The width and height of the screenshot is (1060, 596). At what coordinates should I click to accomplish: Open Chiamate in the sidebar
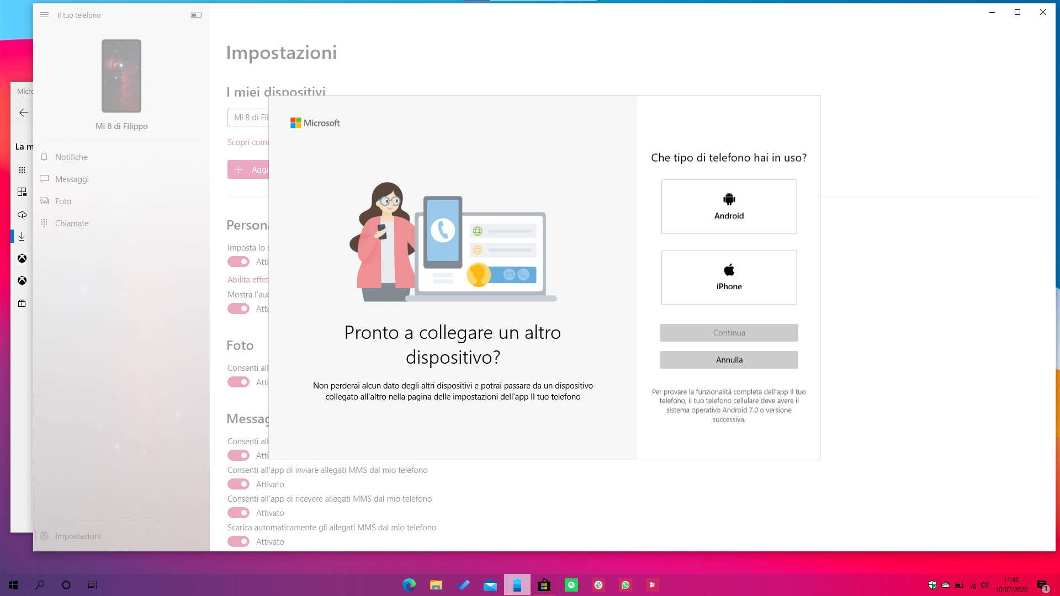121,223
